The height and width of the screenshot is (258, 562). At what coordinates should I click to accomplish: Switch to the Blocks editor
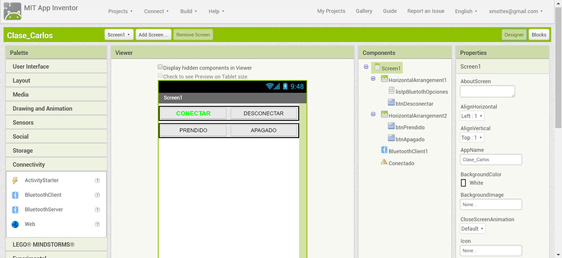click(539, 35)
